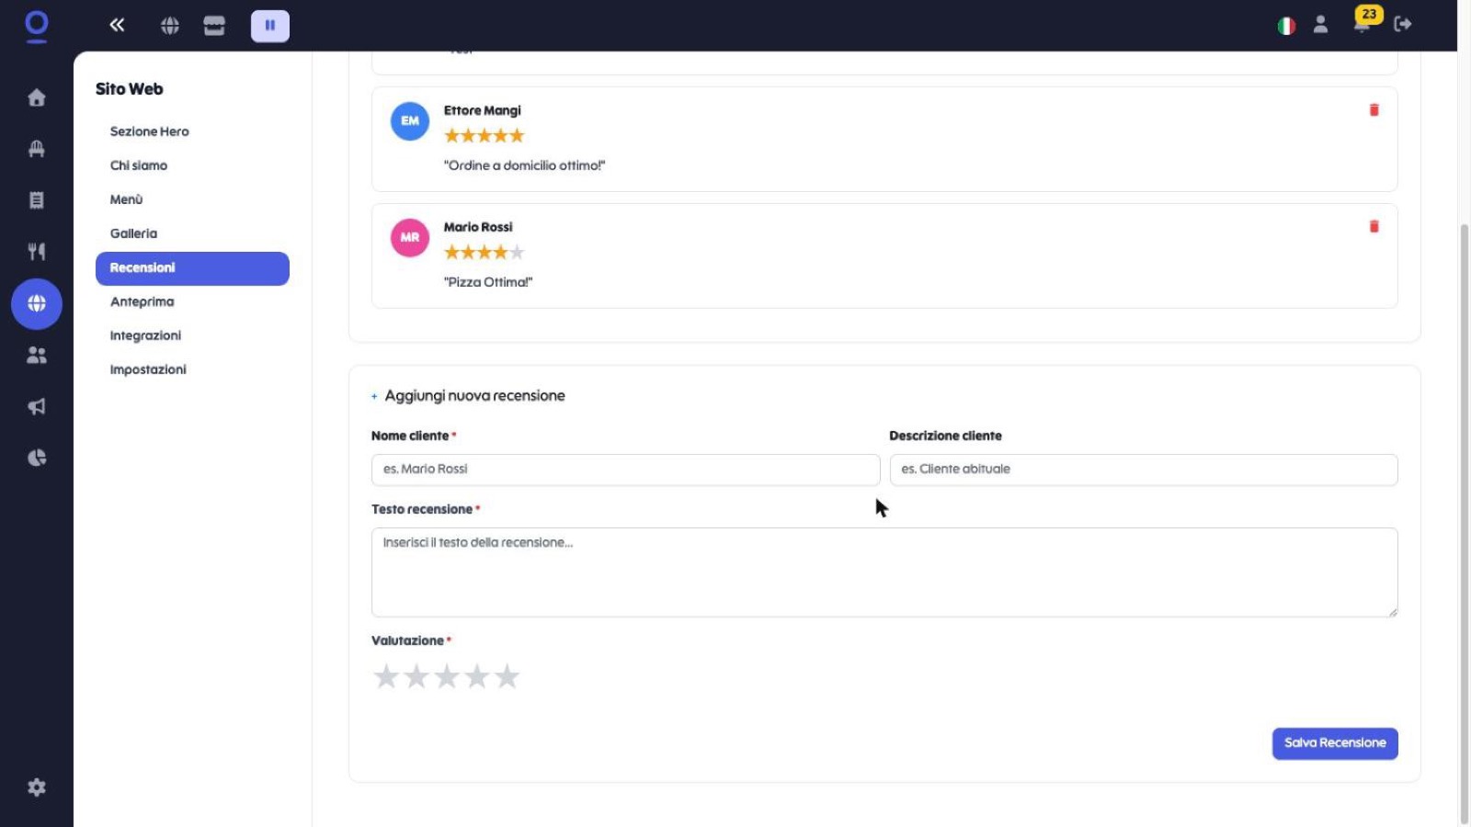Click the Testo recensione text area

884,572
